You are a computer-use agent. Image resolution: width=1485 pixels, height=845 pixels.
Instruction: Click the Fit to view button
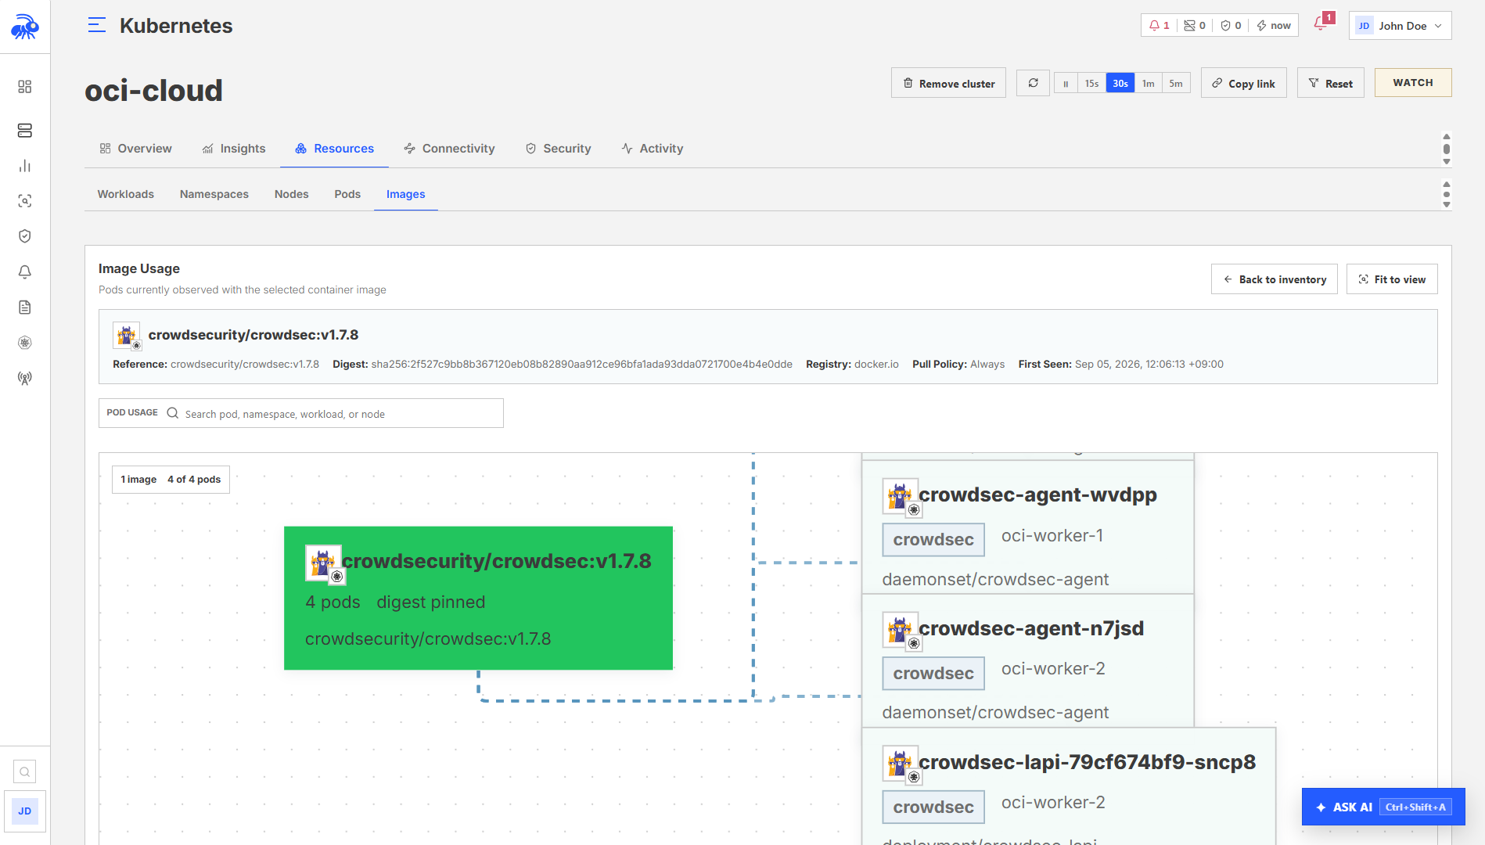click(x=1392, y=279)
